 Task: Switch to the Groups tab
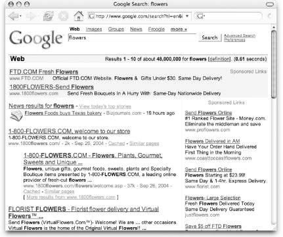click(x=116, y=29)
